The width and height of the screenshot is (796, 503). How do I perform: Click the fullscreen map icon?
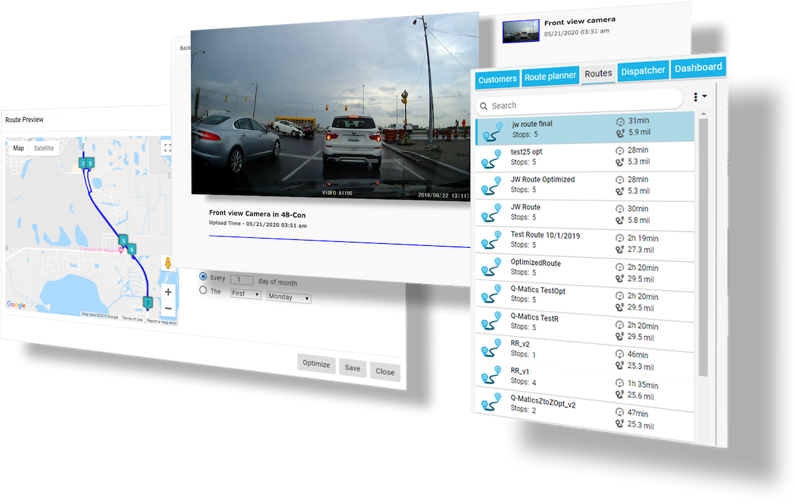(x=167, y=148)
